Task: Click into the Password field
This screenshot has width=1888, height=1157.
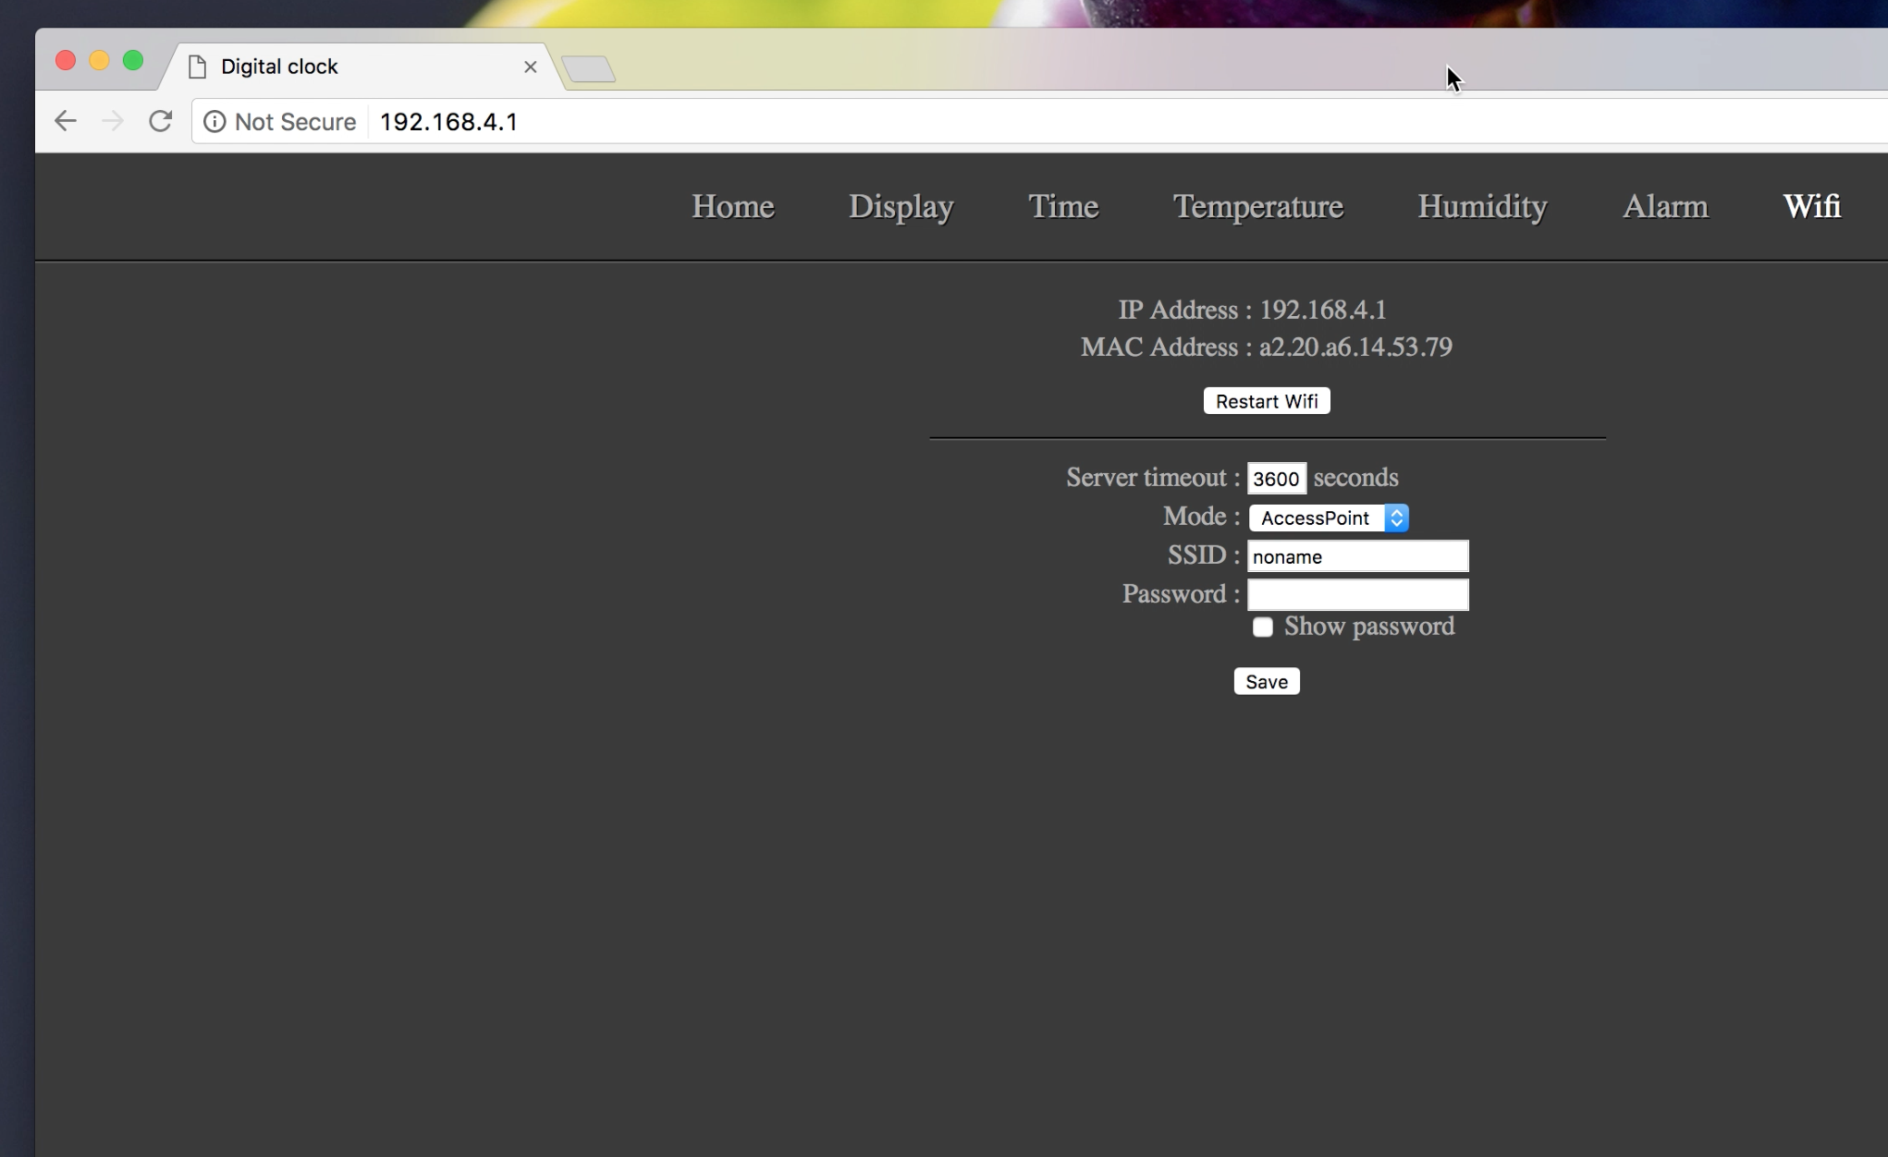Action: coord(1356,595)
